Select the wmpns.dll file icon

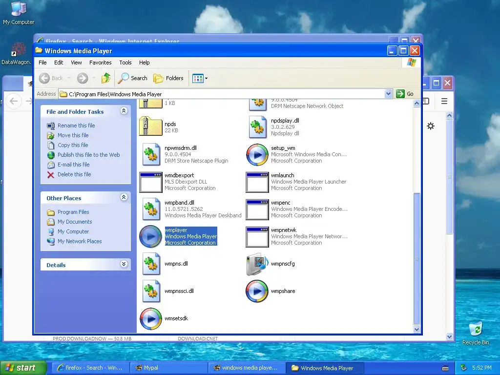pos(151,264)
